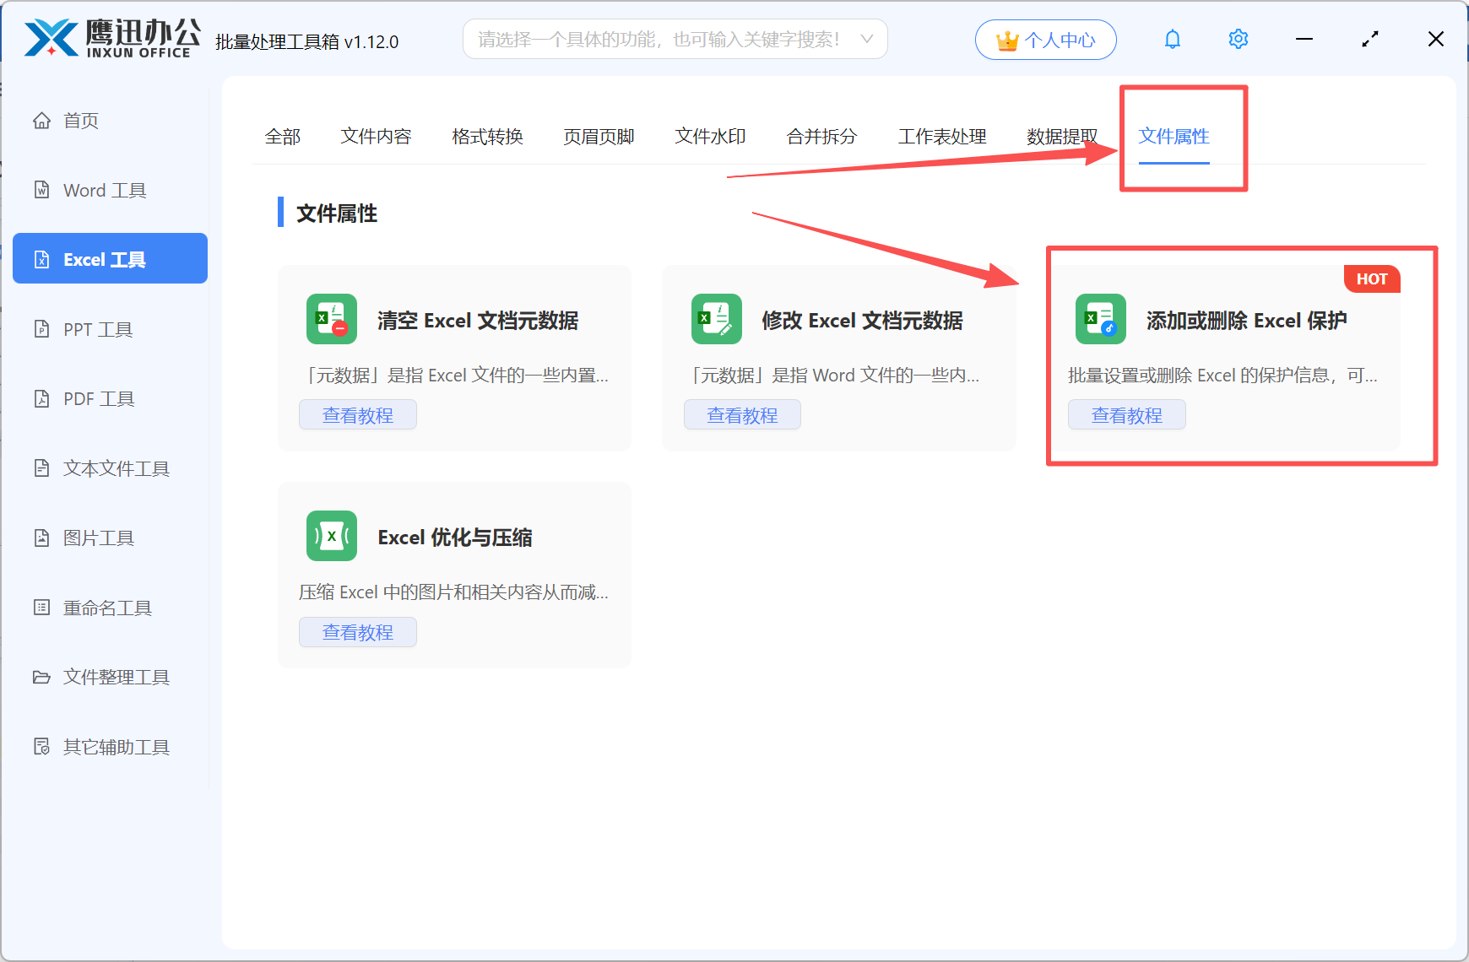Image resolution: width=1469 pixels, height=962 pixels.
Task: Open 个人中心
Action: click(x=1045, y=39)
